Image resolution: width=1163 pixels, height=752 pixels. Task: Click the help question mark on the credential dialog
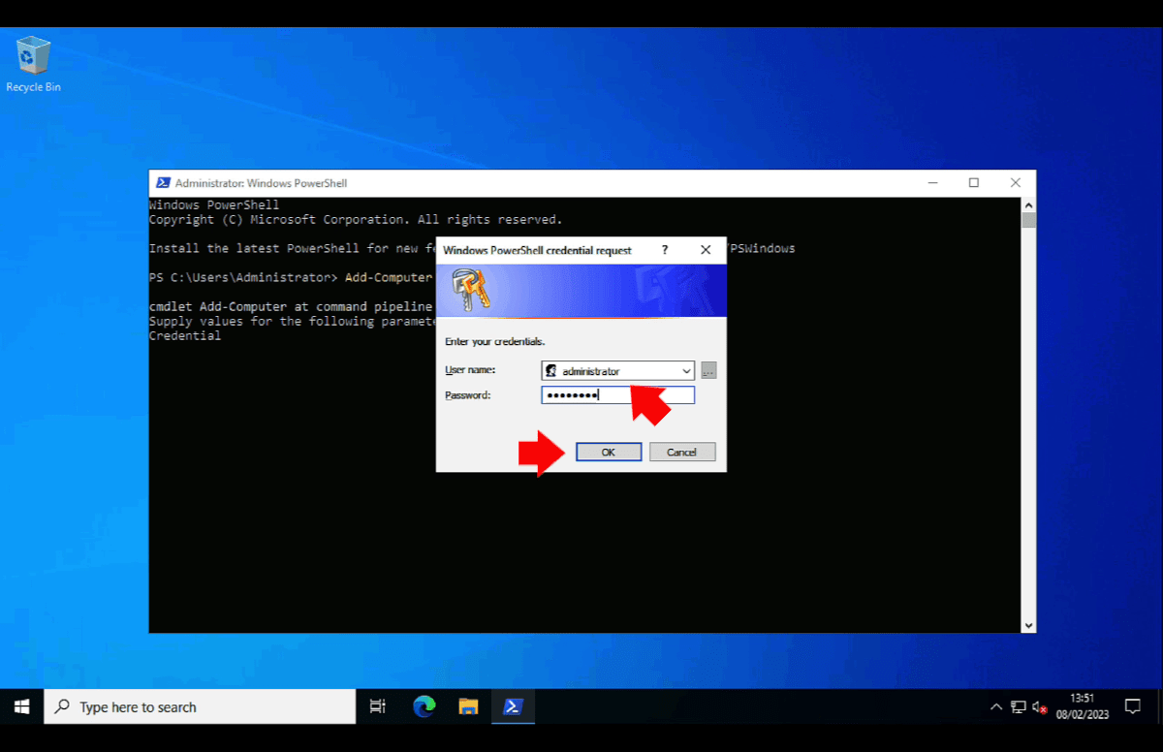click(665, 250)
